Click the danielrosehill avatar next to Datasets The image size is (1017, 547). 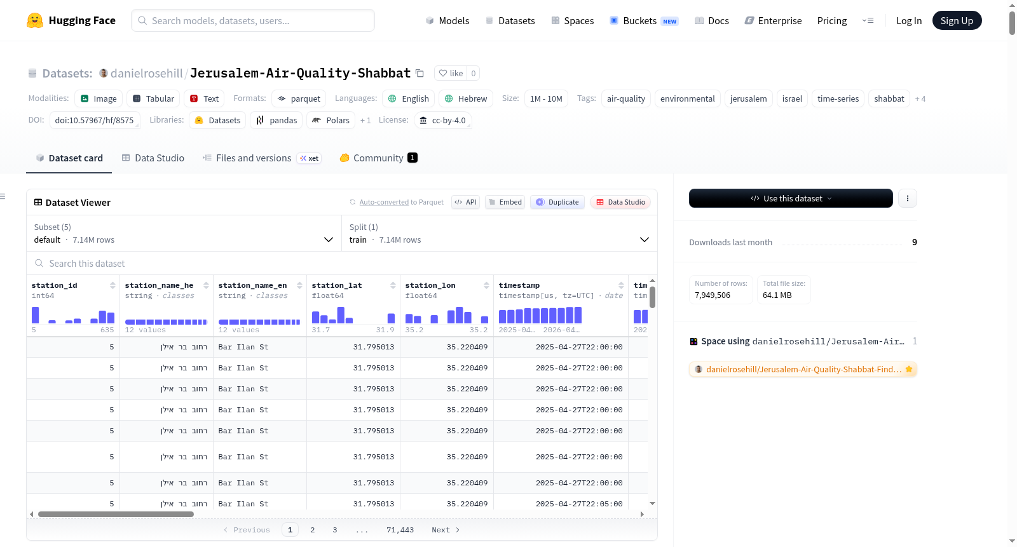pos(104,73)
